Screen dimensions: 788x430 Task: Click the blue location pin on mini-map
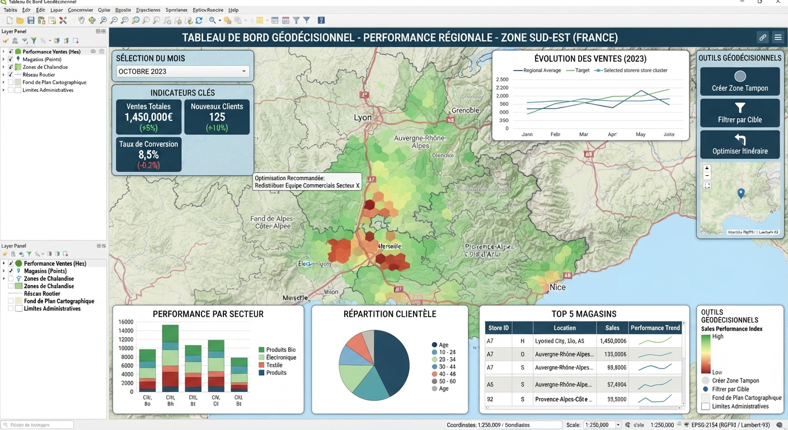tap(741, 193)
